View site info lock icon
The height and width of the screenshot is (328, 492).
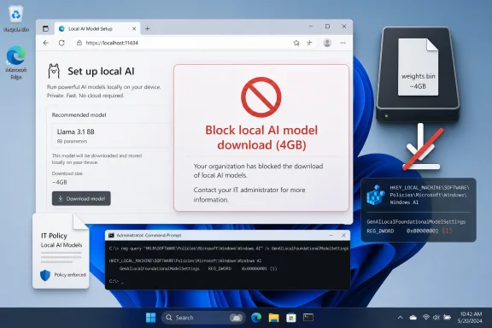pos(79,43)
